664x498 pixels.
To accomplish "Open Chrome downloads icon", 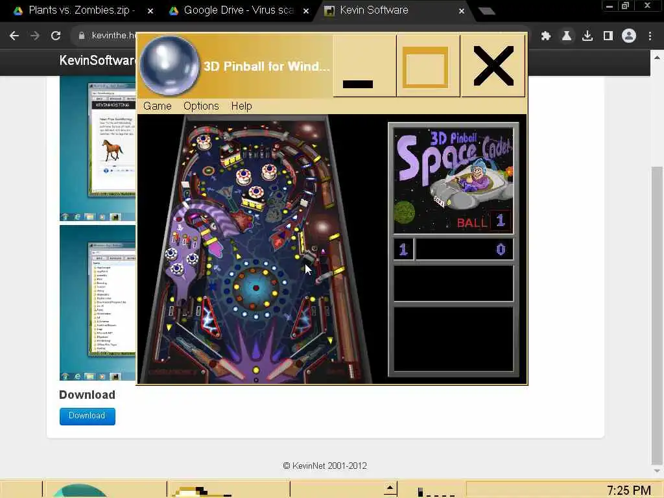I will pos(587,36).
